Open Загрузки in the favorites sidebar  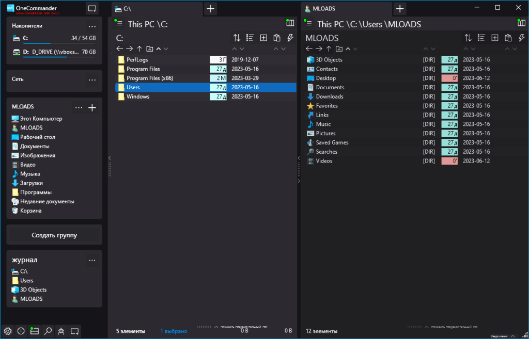(27, 183)
